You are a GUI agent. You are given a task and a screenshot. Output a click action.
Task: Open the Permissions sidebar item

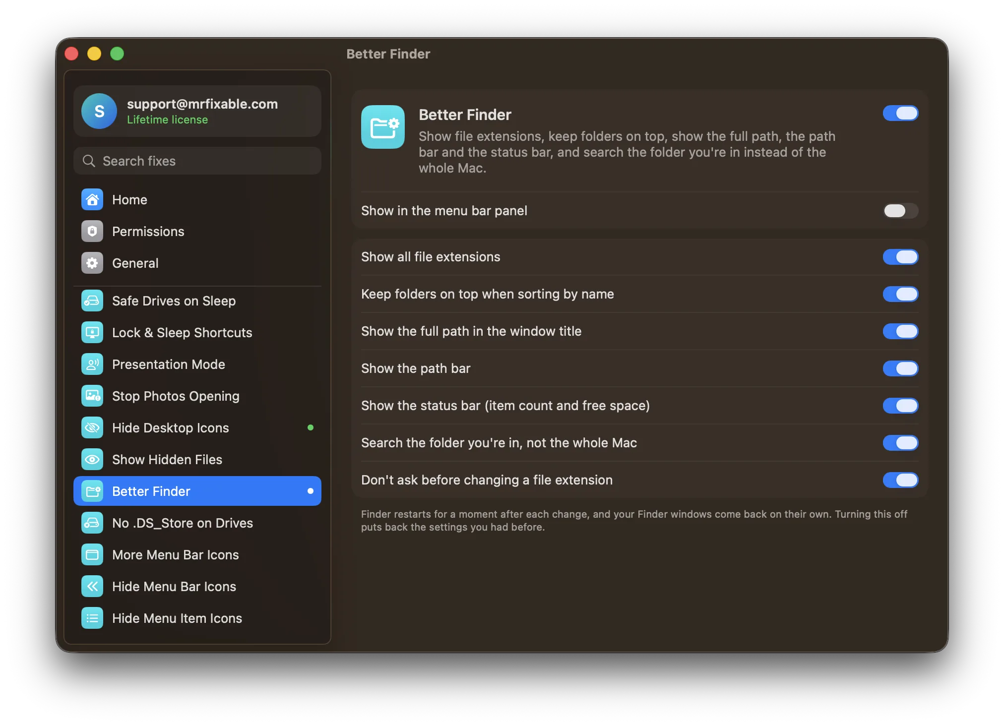point(197,231)
